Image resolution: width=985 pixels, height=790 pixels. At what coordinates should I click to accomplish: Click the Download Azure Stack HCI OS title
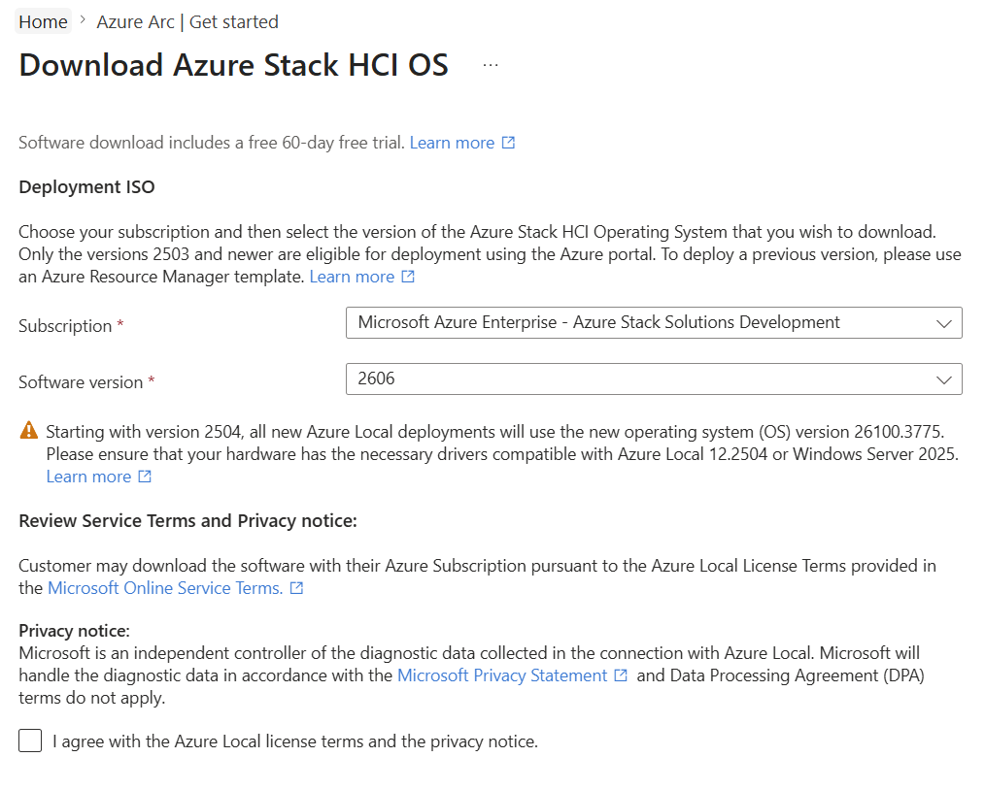click(234, 65)
